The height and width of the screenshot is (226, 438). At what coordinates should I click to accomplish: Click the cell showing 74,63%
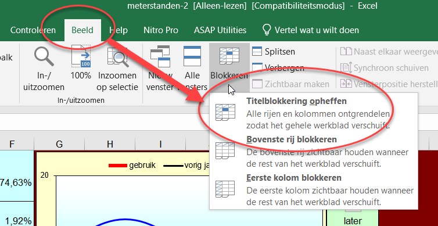(x=17, y=183)
